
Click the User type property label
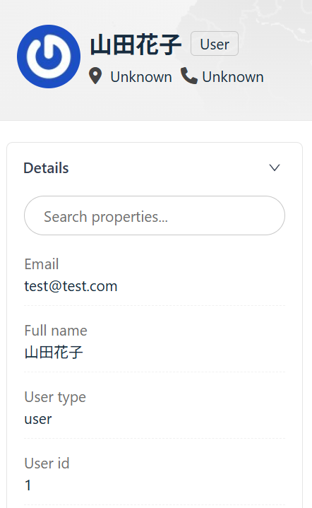point(55,397)
